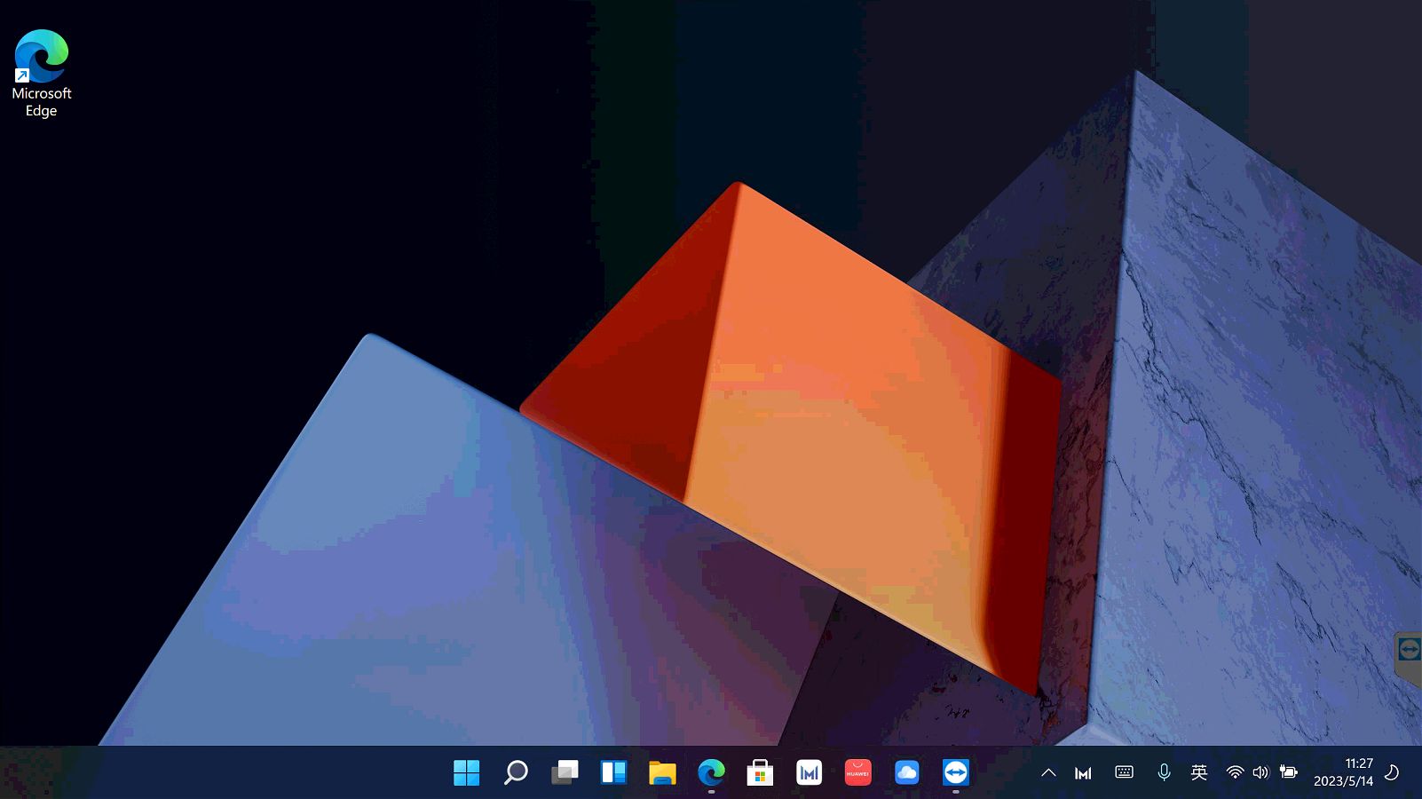
Task: Start TeamViewer from the taskbar
Action: (955, 773)
